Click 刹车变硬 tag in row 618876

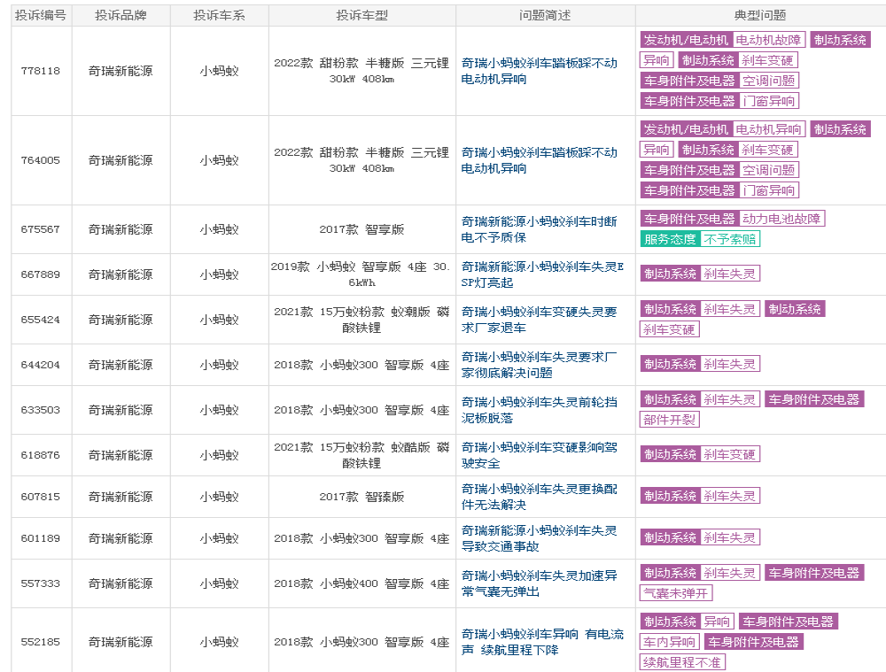729,454
